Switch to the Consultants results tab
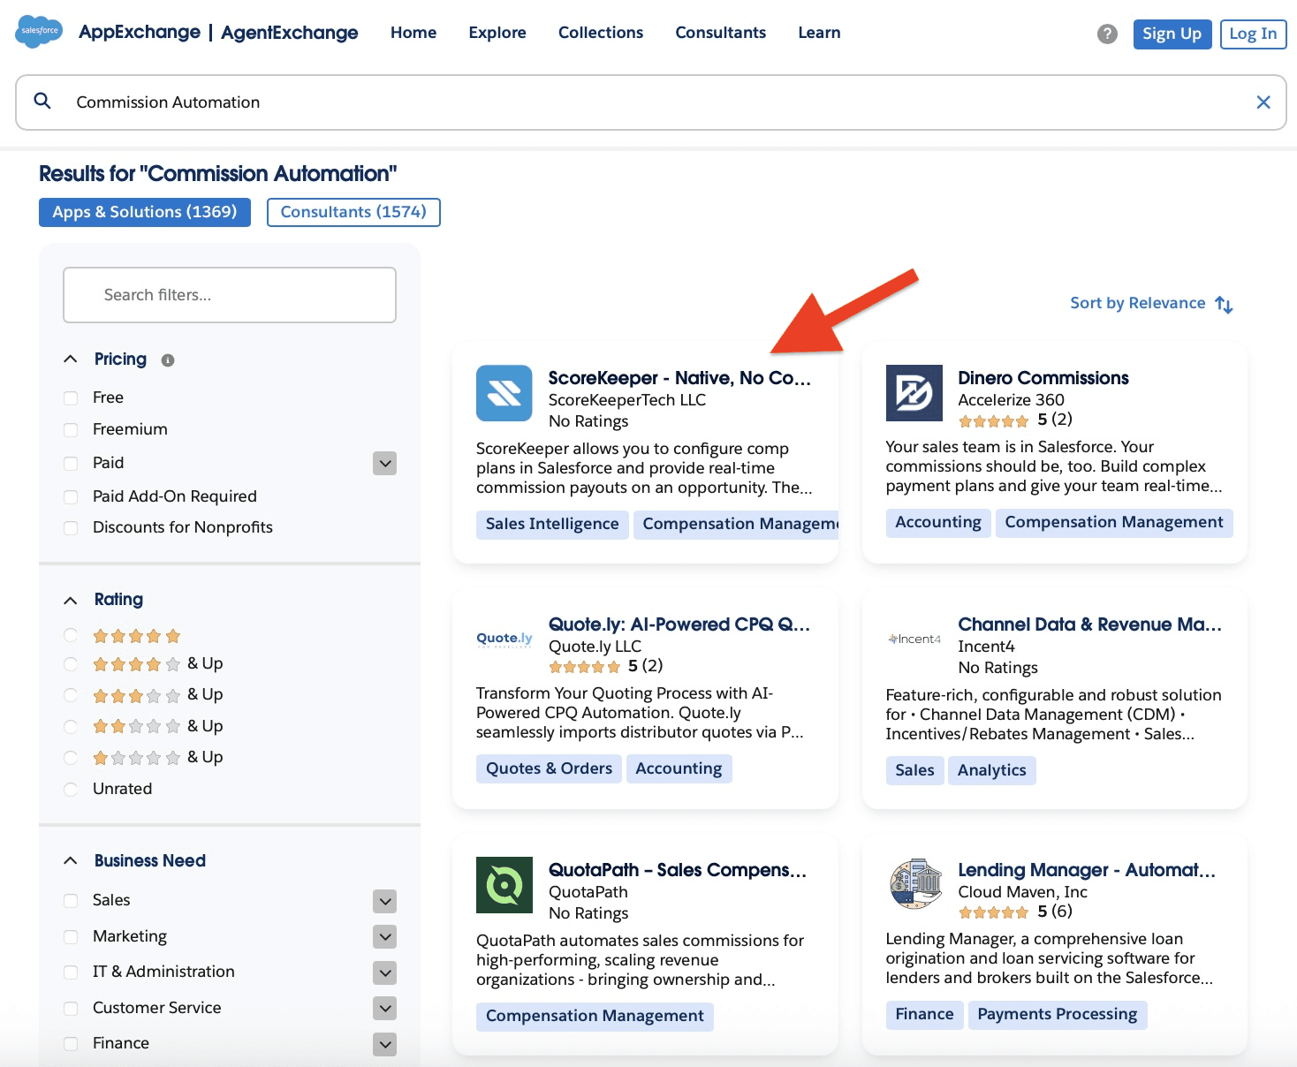 coord(353,212)
